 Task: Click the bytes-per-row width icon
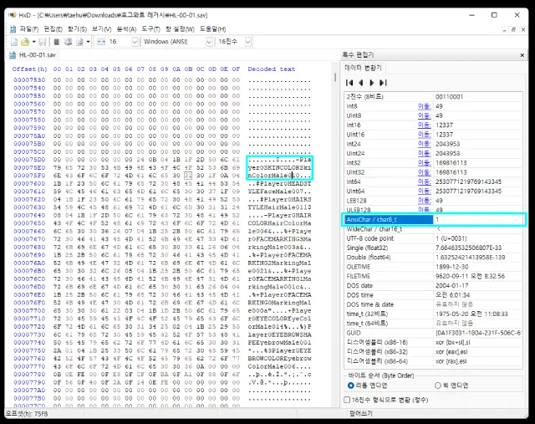point(101,42)
